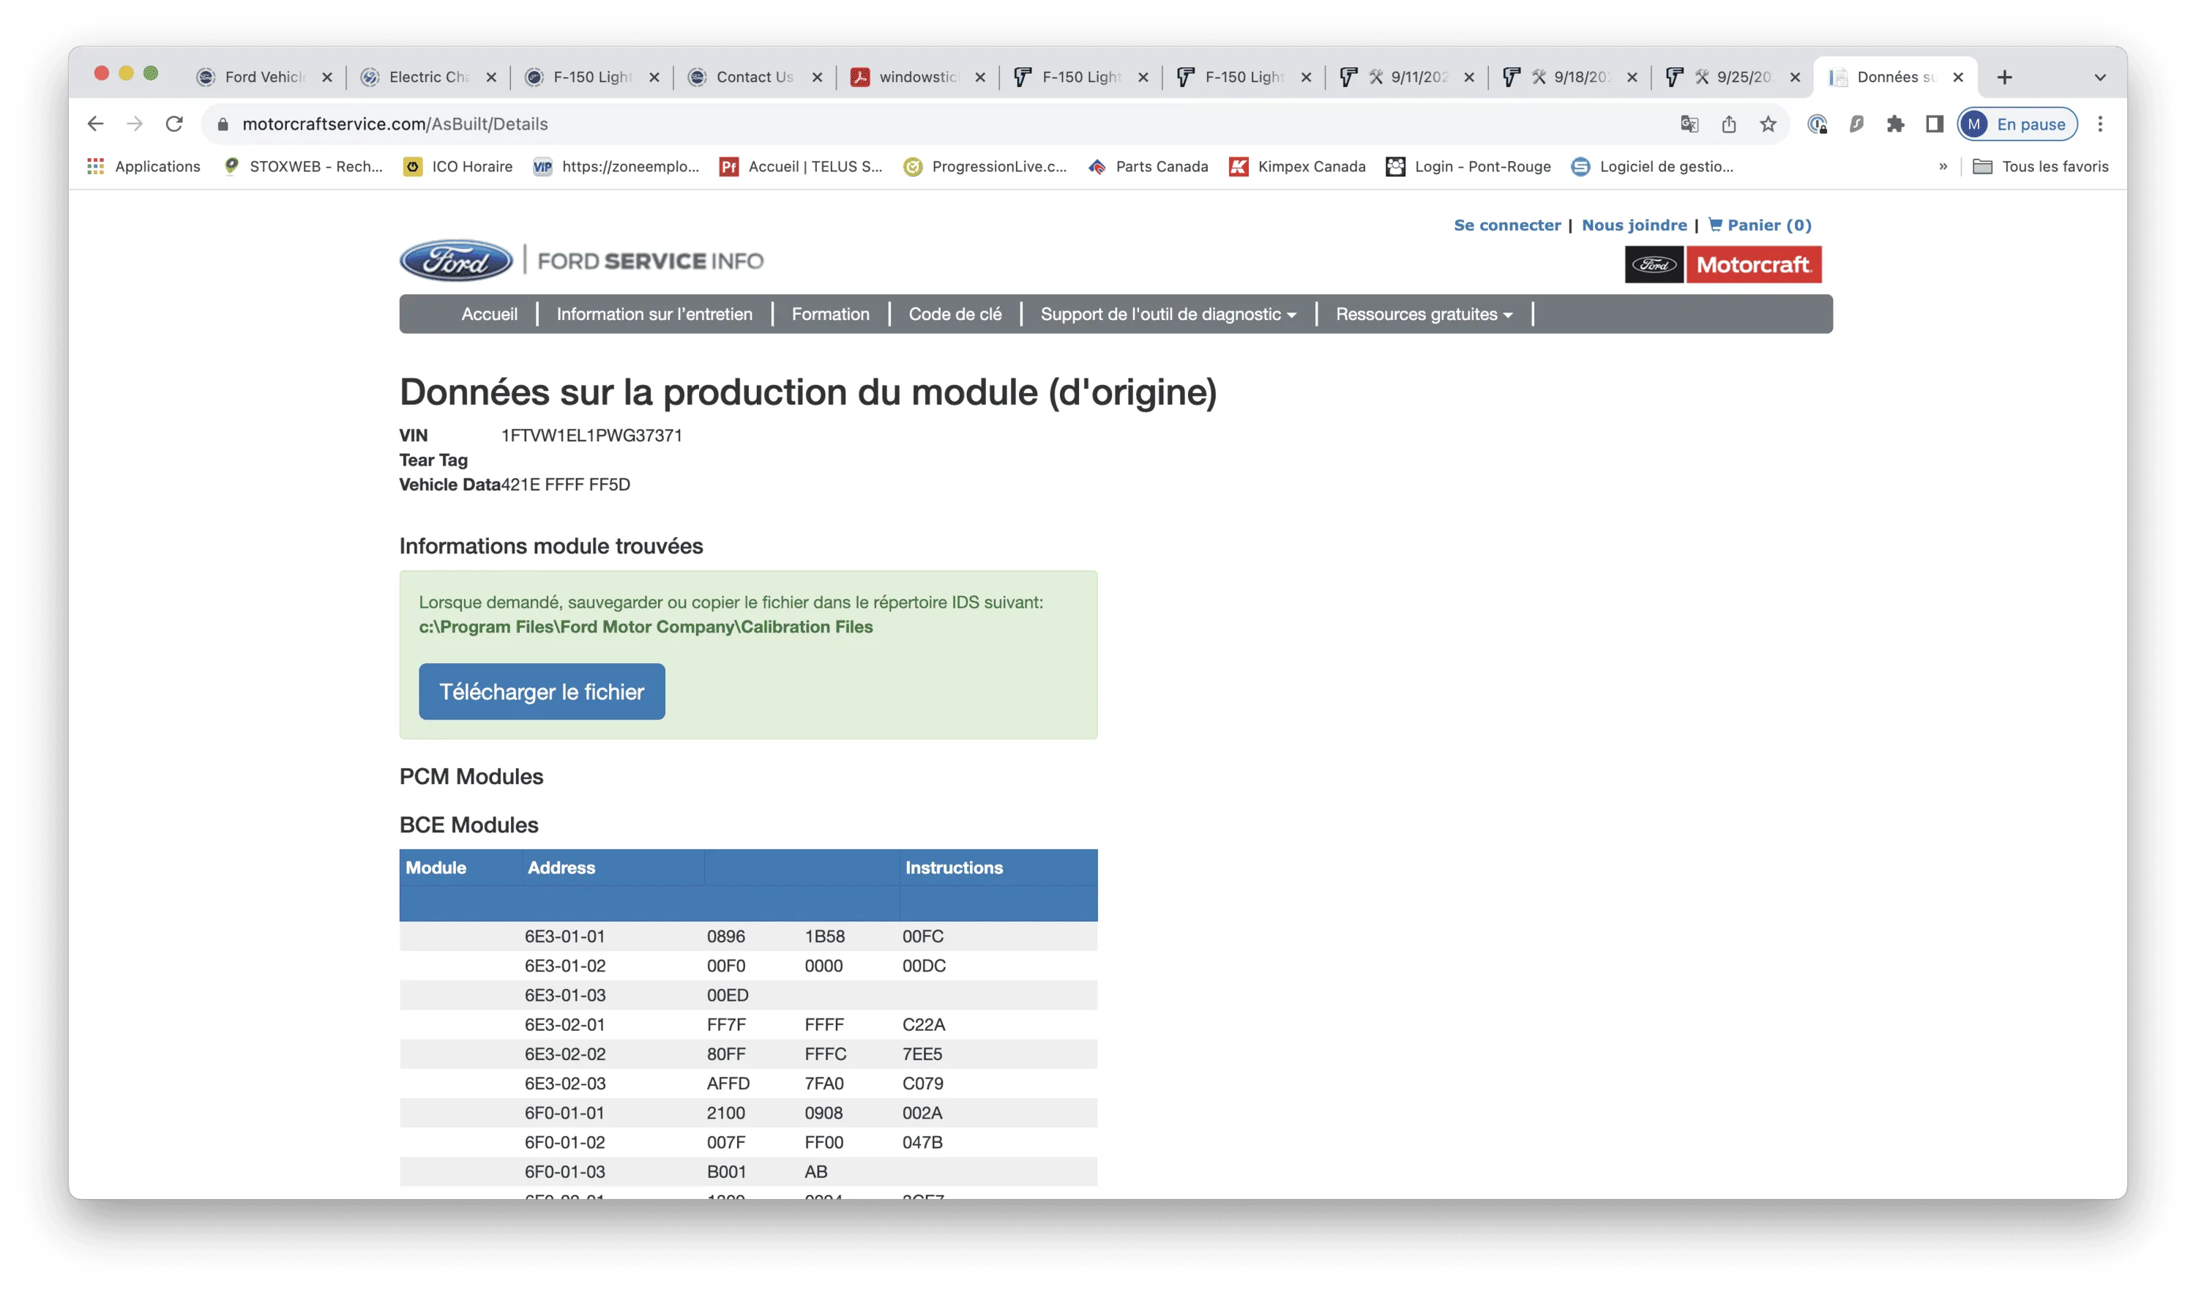Close the Données sur la production tab
This screenshot has width=2196, height=1290.
1957,77
